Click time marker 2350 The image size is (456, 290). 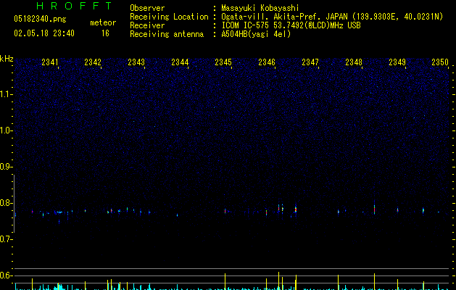click(440, 62)
